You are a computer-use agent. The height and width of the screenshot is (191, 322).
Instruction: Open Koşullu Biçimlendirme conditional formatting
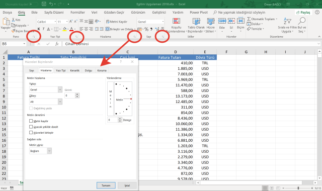click(176, 25)
